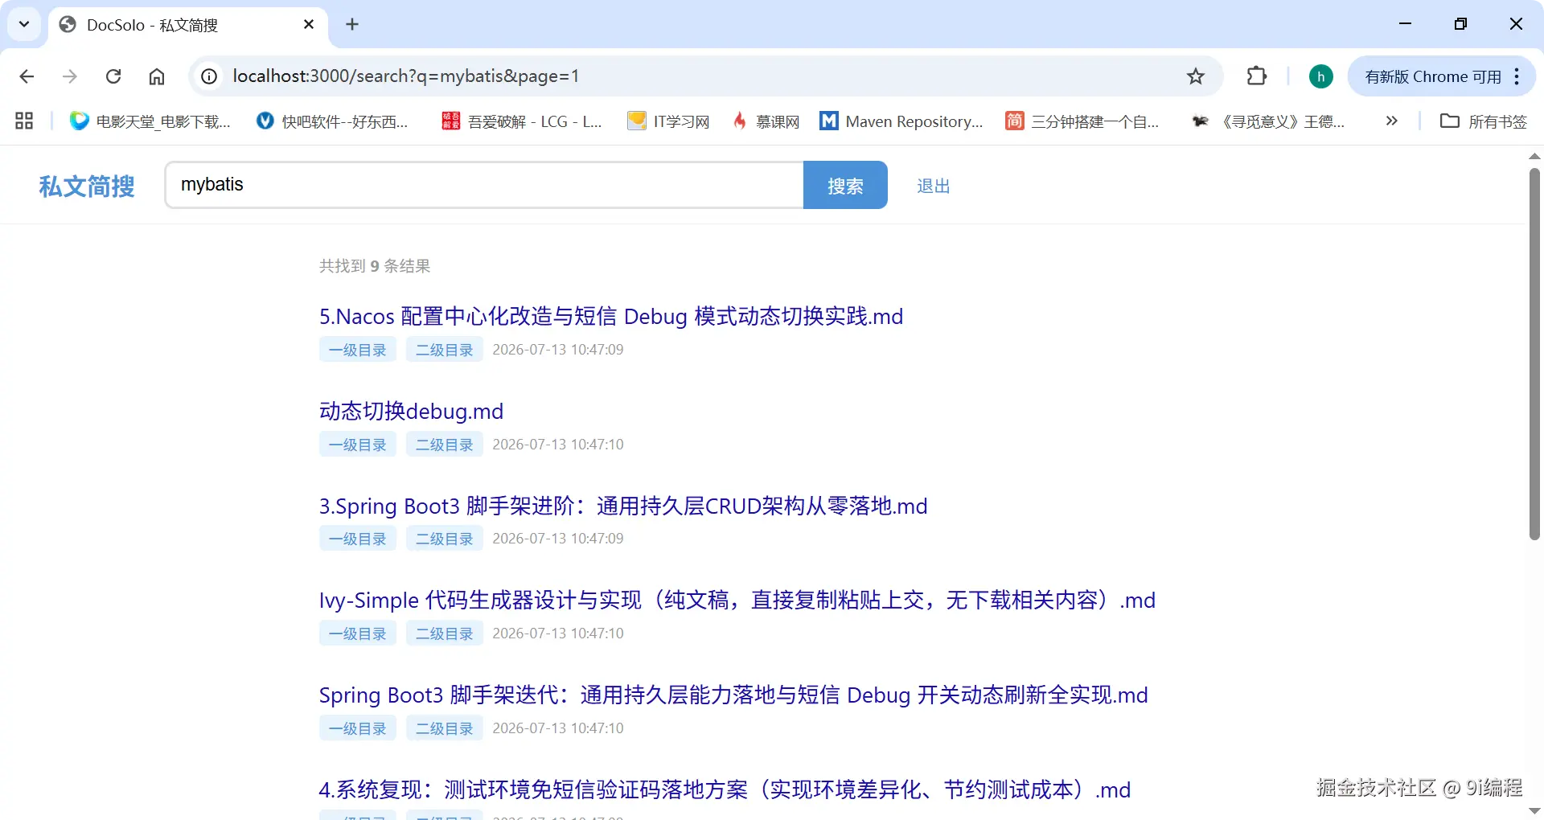Open the extensions puzzle icon

(x=1256, y=76)
